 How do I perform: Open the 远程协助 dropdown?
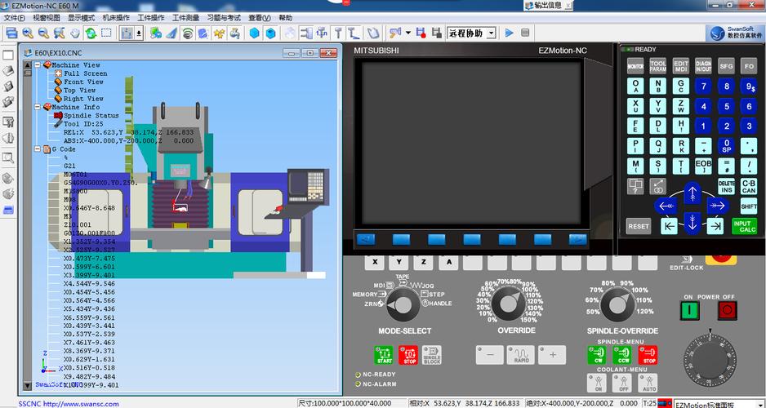(492, 33)
